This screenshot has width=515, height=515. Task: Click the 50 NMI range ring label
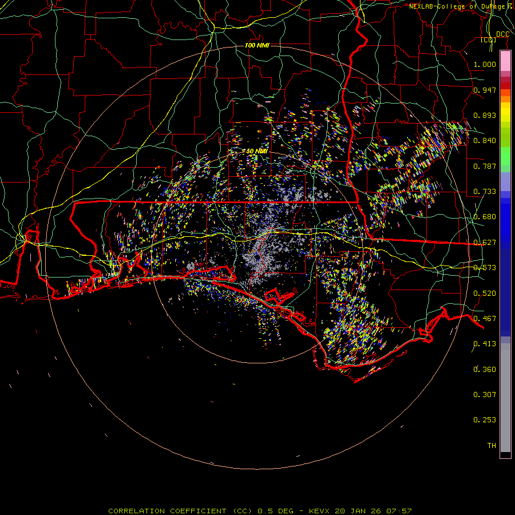click(x=257, y=152)
